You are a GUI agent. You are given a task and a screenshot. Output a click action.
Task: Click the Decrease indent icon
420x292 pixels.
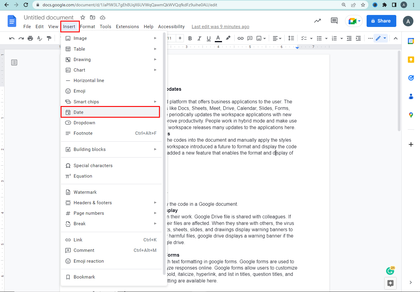pos(349,38)
